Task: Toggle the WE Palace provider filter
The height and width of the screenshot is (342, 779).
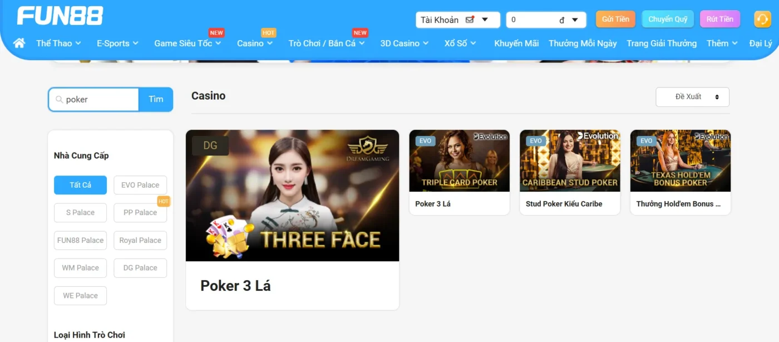Action: 80,295
